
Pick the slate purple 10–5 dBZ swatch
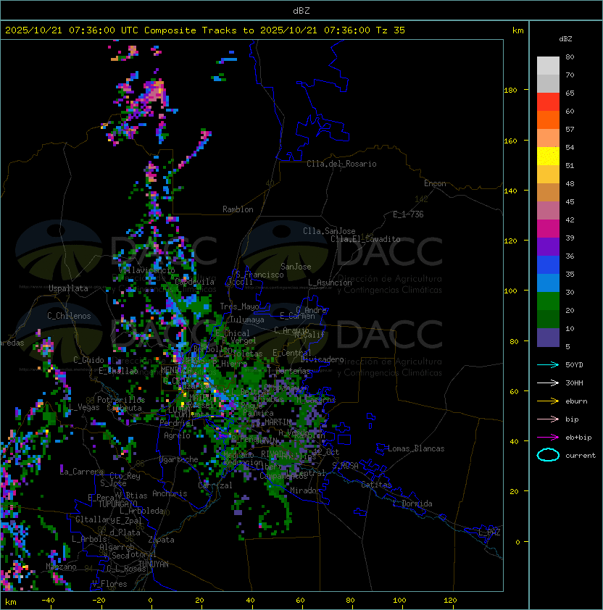[x=548, y=338]
